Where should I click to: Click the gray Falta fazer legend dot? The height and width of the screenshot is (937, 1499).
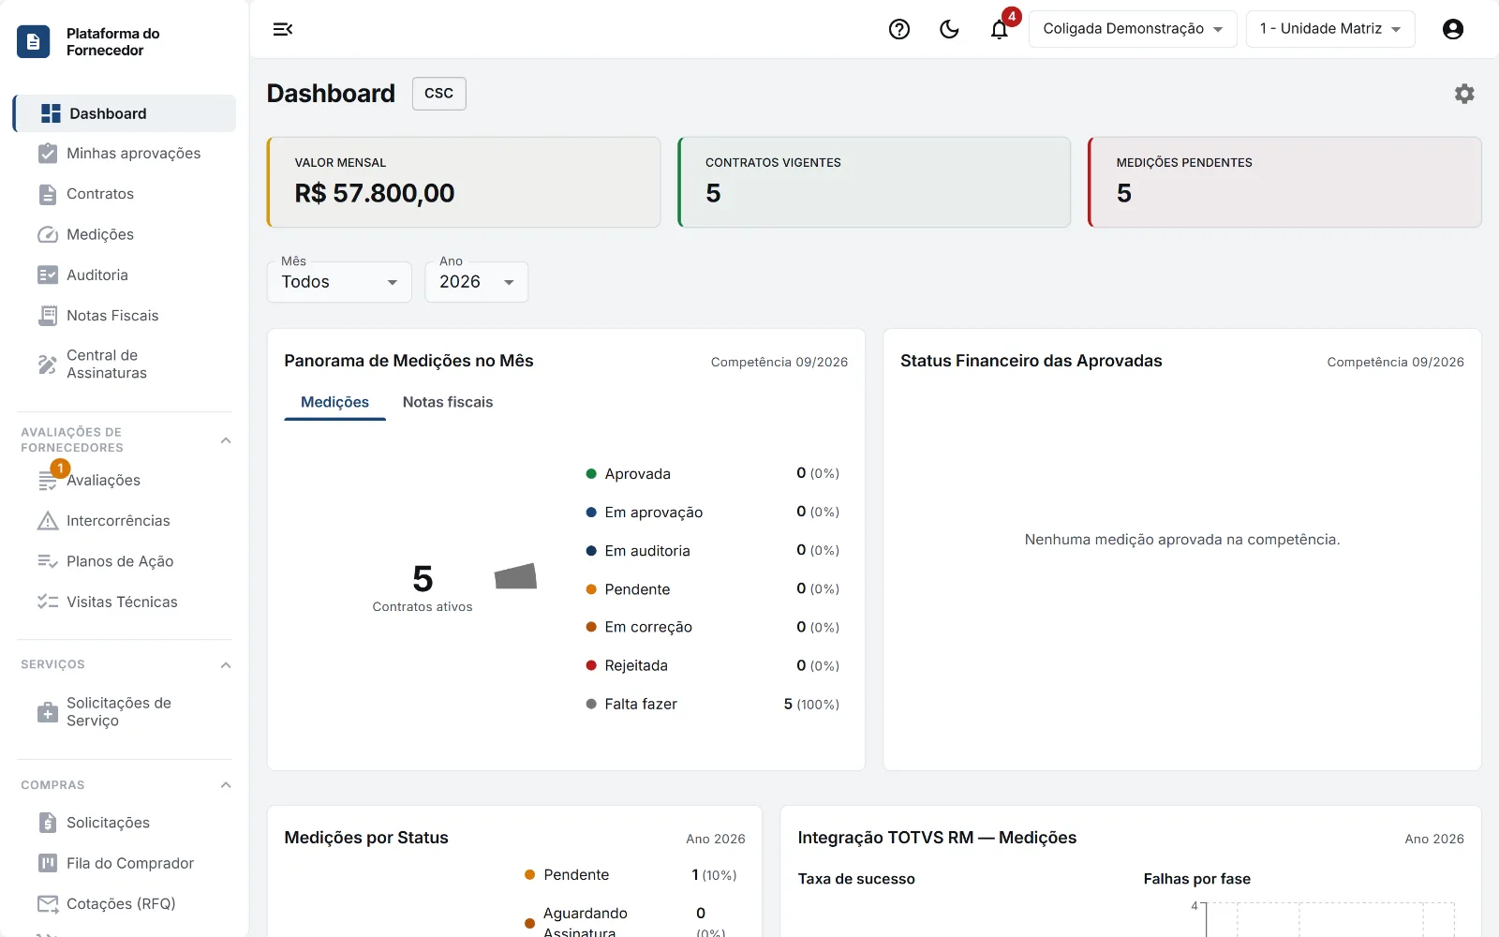tap(591, 704)
